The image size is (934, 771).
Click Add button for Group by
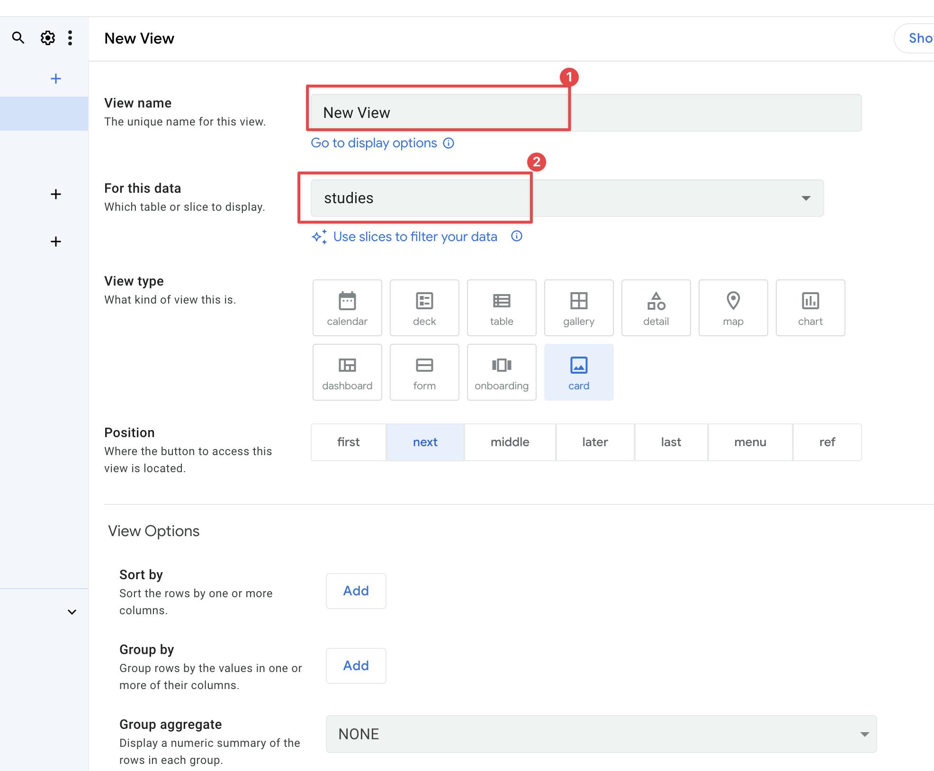[x=356, y=666]
